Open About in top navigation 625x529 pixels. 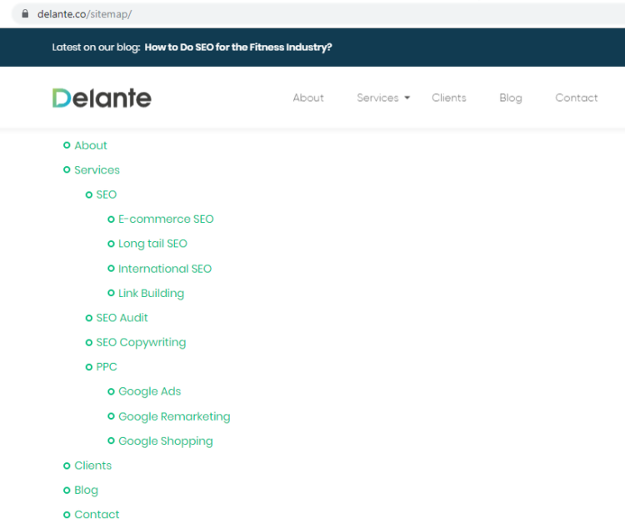(x=308, y=98)
